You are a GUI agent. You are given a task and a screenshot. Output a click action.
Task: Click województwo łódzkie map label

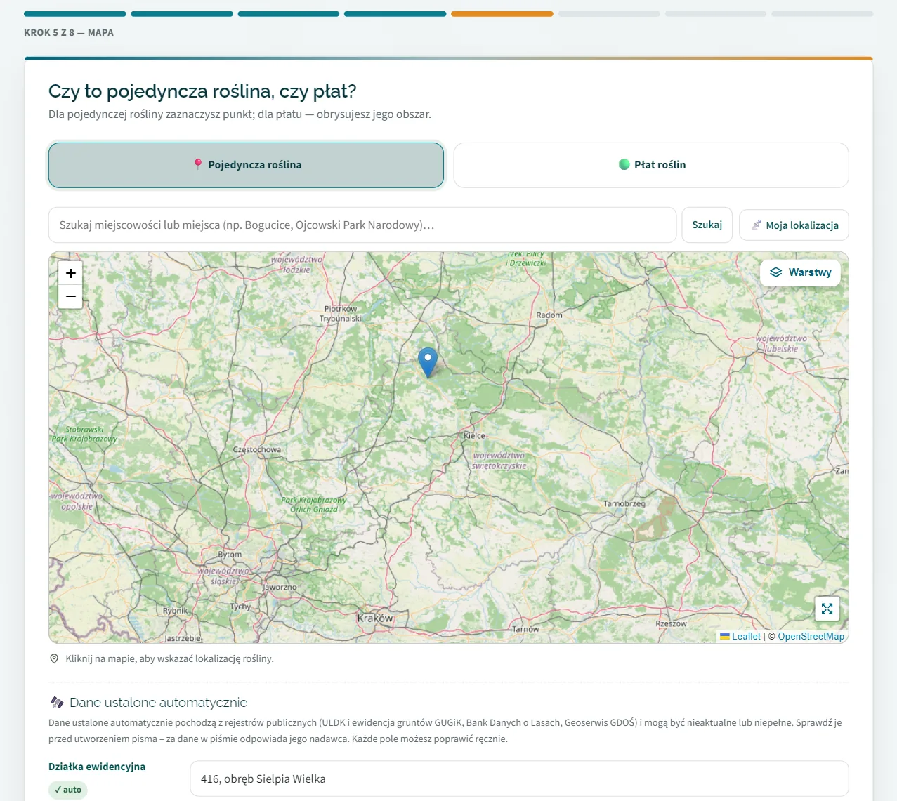point(297,265)
